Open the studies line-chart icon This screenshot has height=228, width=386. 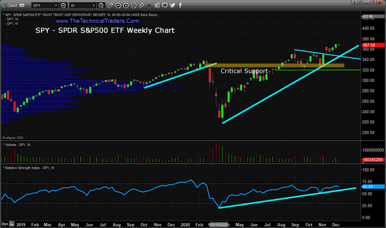click(x=118, y=5)
